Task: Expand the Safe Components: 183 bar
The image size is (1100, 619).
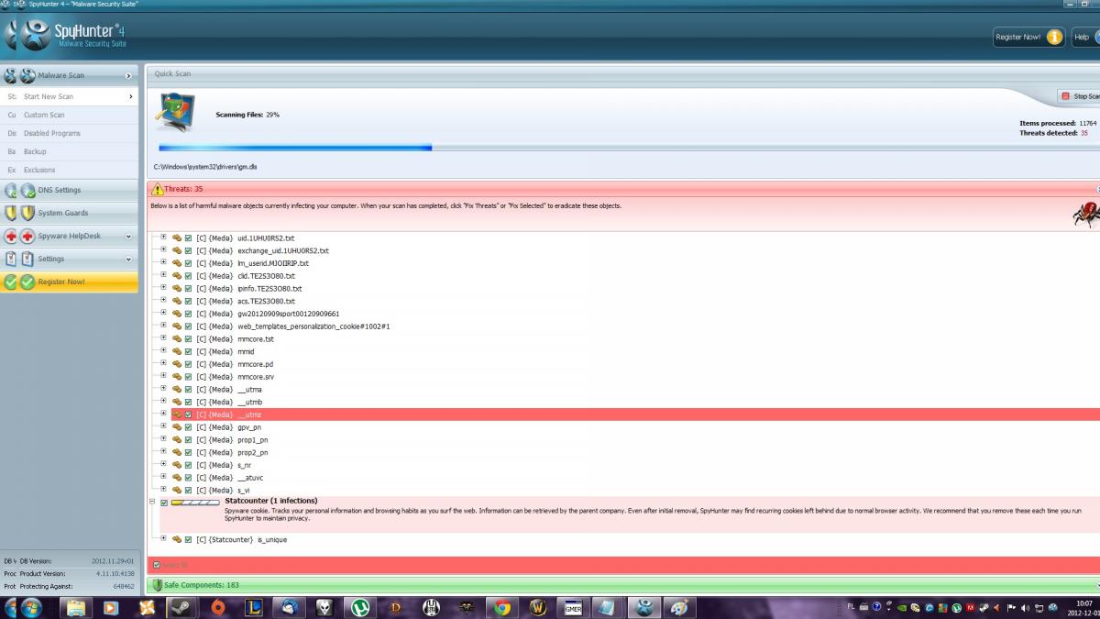Action: tap(623, 585)
